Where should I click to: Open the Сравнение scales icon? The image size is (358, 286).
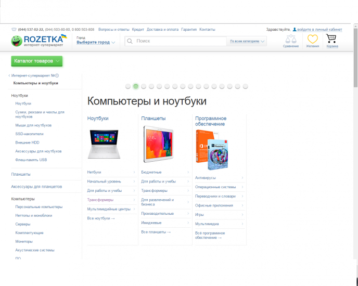click(291, 40)
